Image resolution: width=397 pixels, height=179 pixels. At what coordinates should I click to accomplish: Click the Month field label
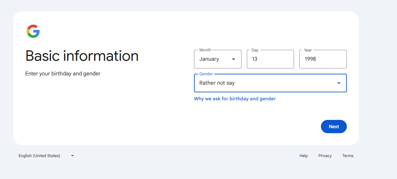[x=205, y=50]
